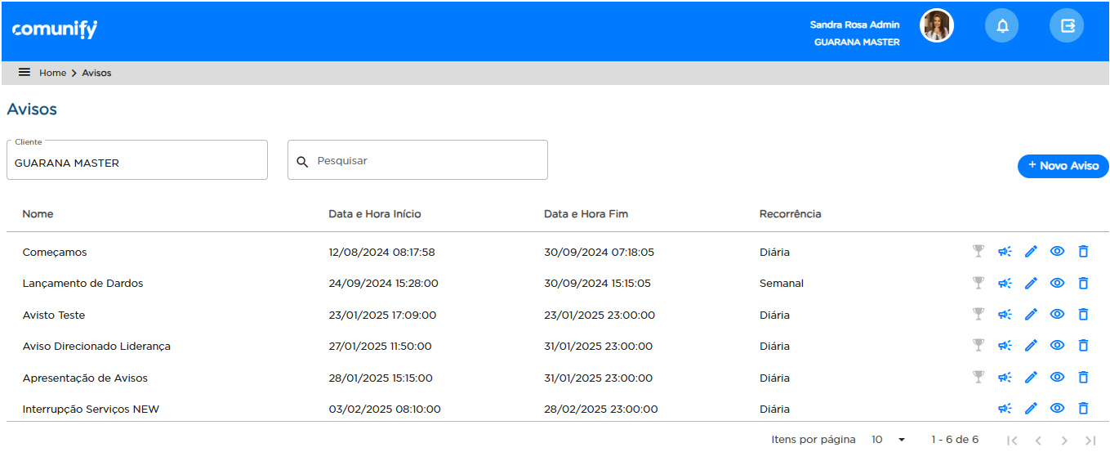Click trophy icon for Apresentação de Avisos

pos(978,377)
